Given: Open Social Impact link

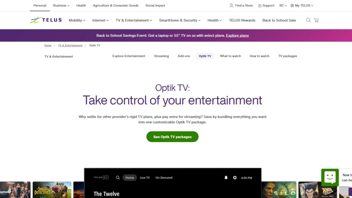Looking at the screenshot, I should pos(155,5).
